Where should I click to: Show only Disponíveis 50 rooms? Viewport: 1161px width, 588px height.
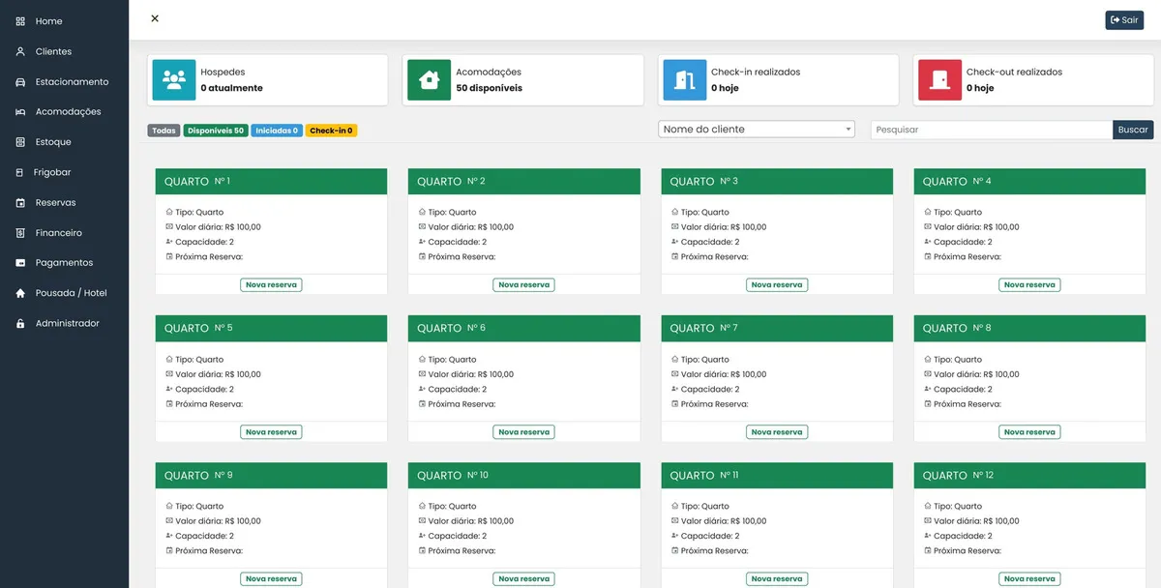point(216,131)
